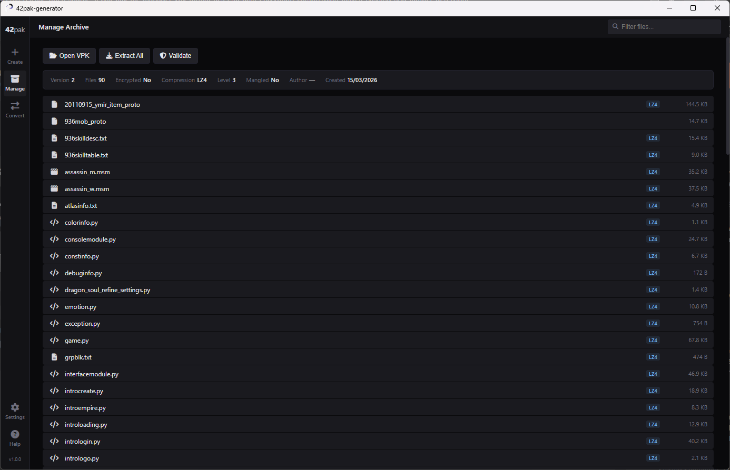Click the Manage Archive page heading
This screenshot has height=470, width=730.
64,27
